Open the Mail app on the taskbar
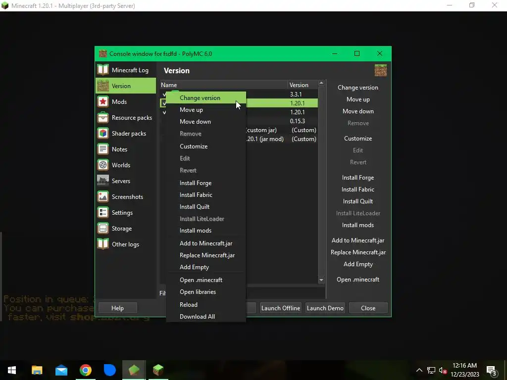Image resolution: width=507 pixels, height=380 pixels. [x=61, y=370]
